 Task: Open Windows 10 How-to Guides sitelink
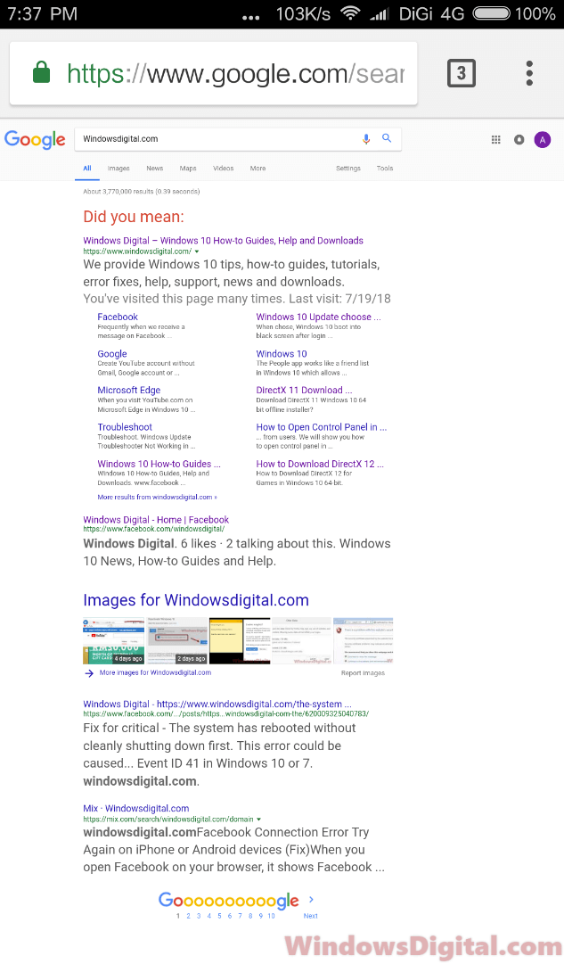coord(159,464)
